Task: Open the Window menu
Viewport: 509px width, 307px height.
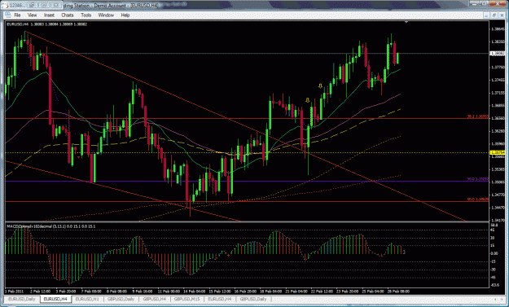Action: click(106, 15)
